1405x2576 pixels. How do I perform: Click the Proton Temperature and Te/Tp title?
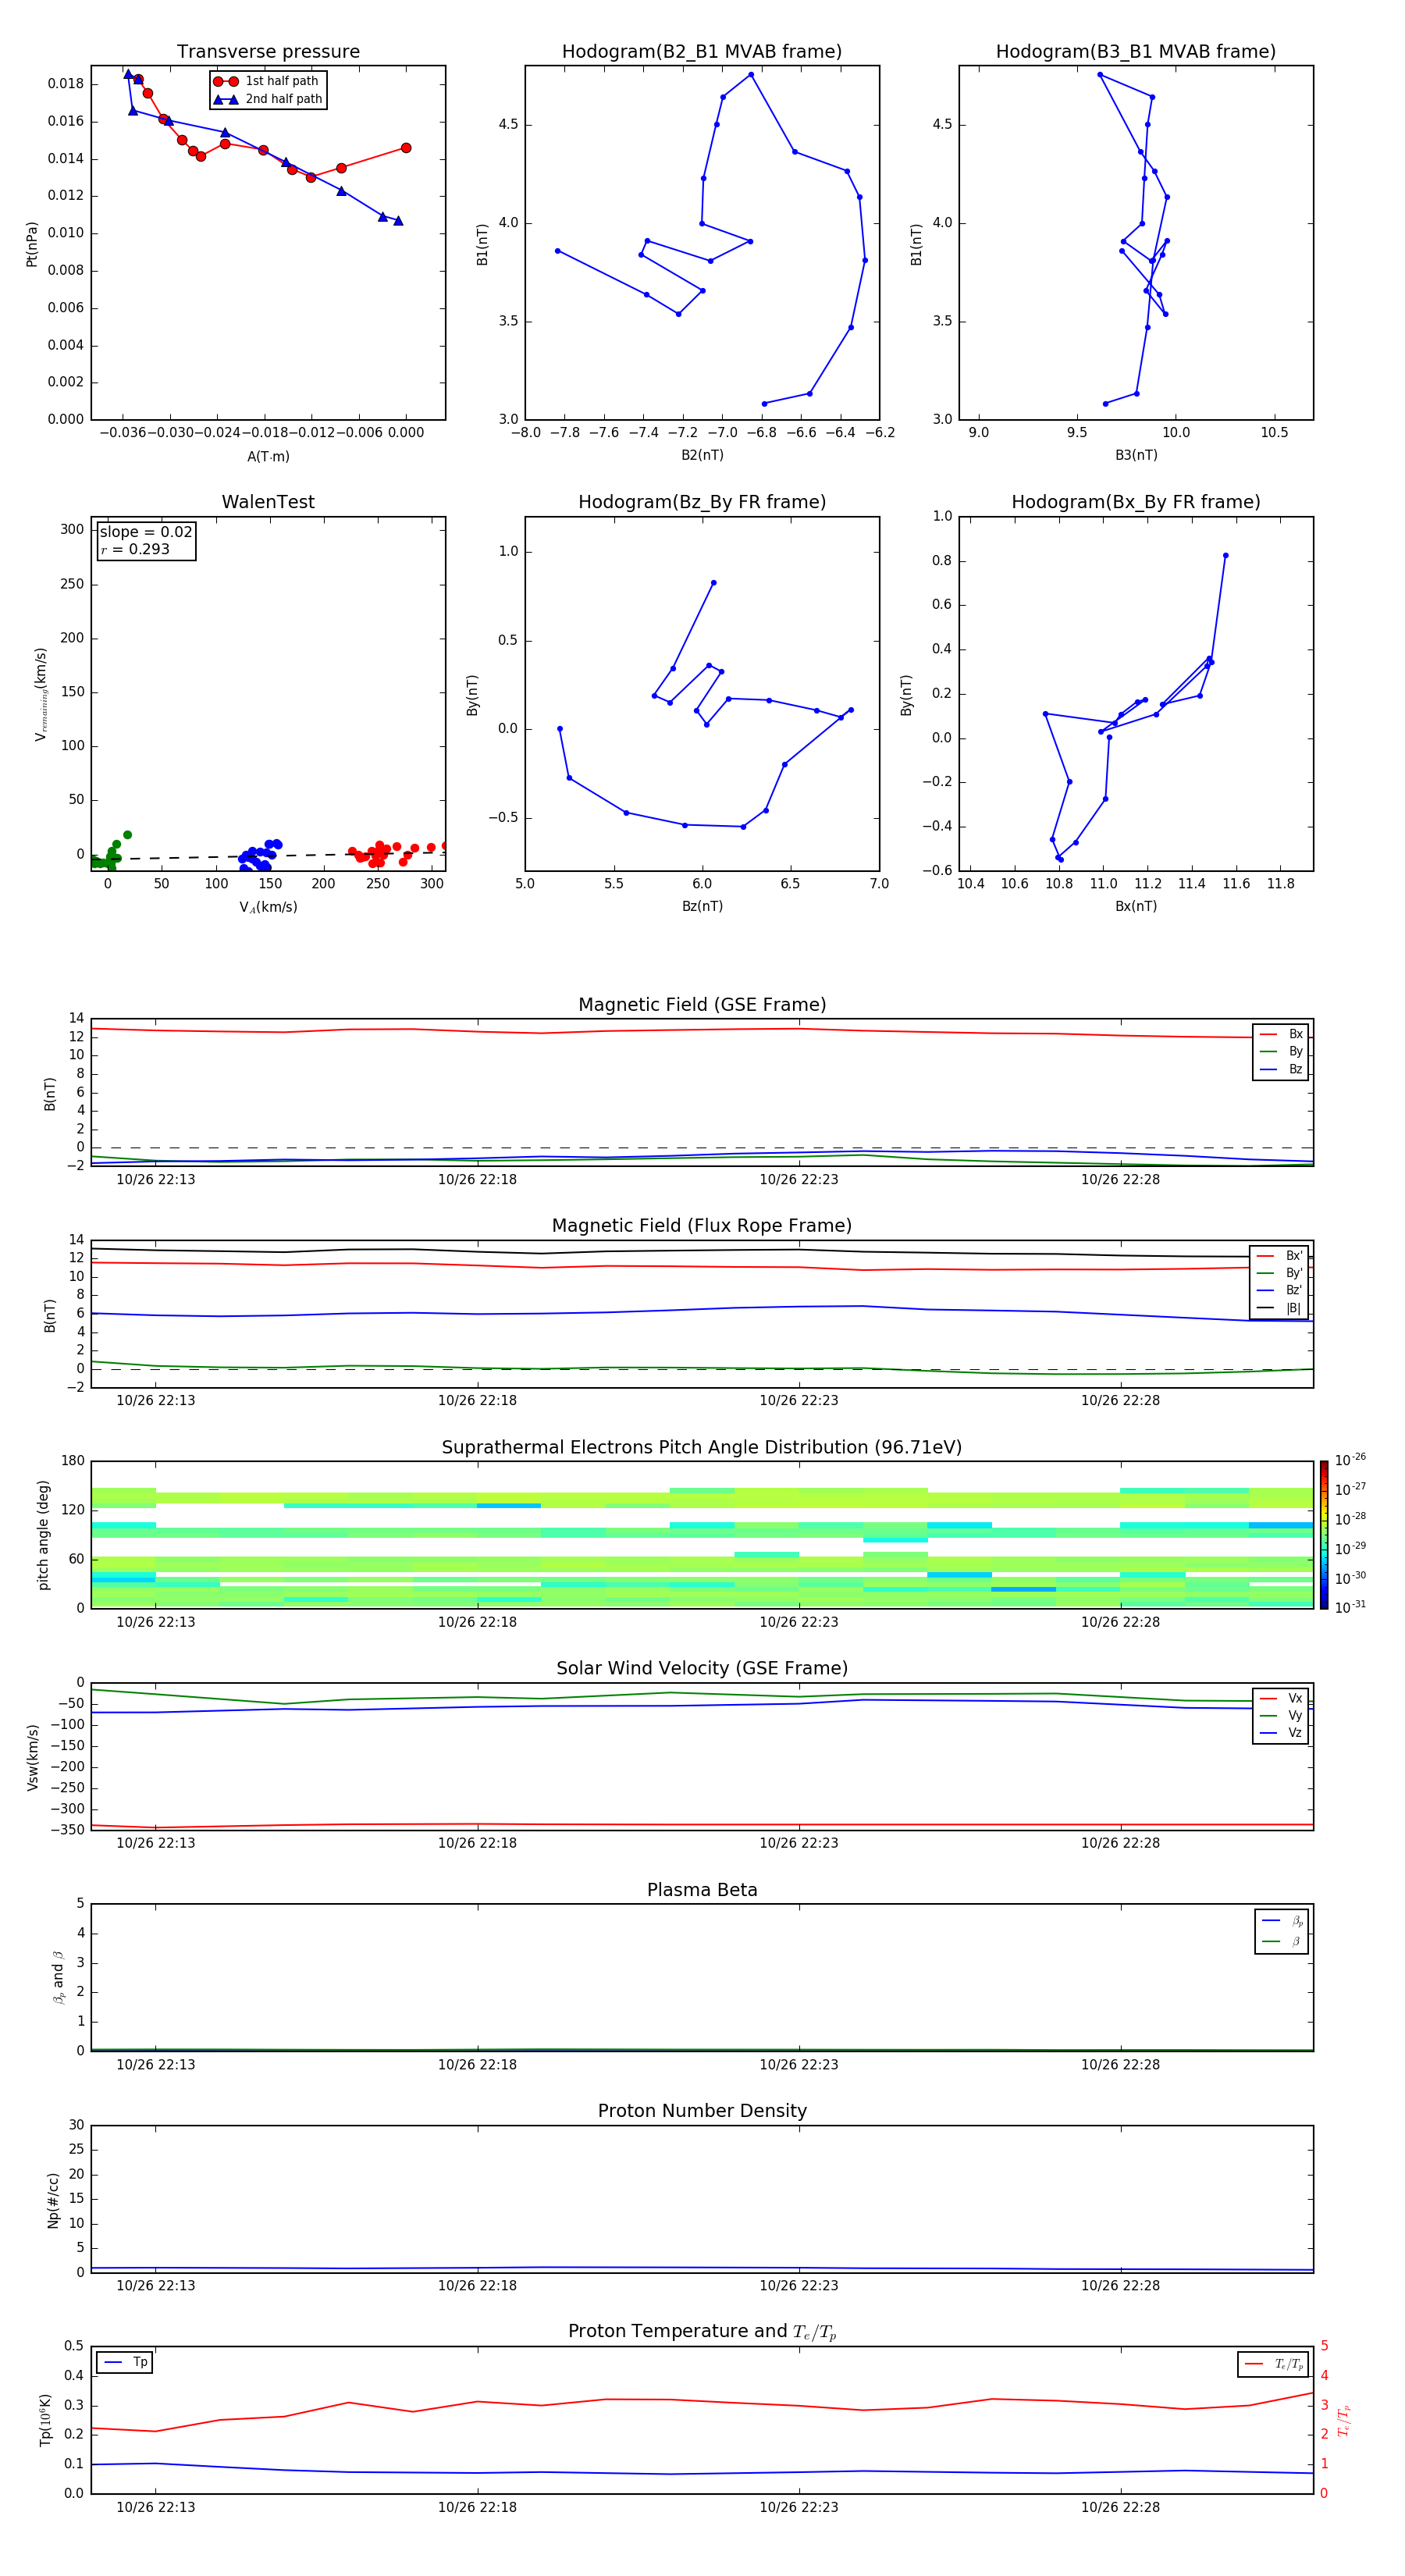(702, 2332)
